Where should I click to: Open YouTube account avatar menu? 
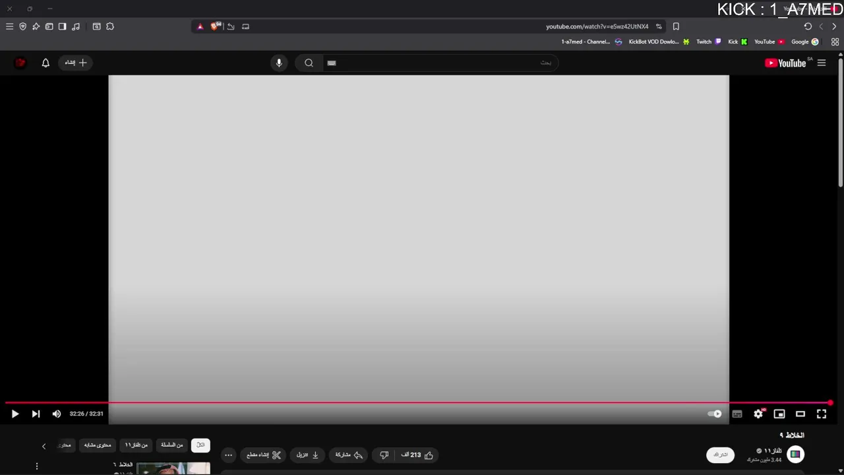[20, 63]
